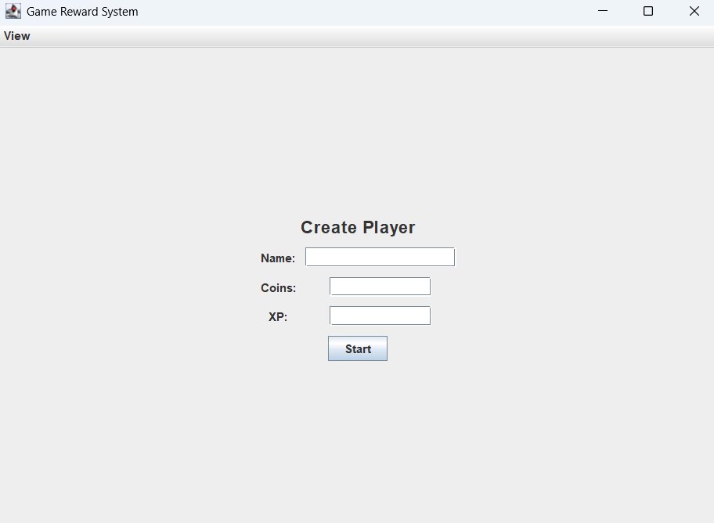
Task: Click the Name label
Action: (x=277, y=258)
